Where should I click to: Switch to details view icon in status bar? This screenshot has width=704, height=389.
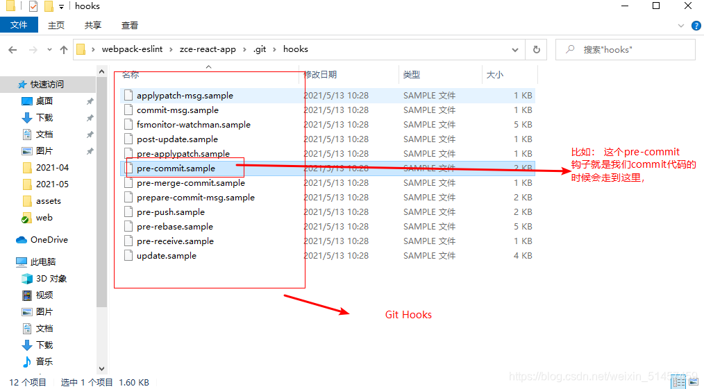pyautogui.click(x=679, y=382)
